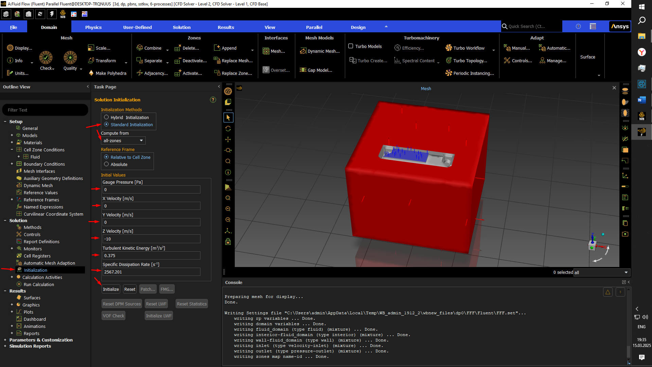
Task: Click the probe info tool
Action: 228,172
